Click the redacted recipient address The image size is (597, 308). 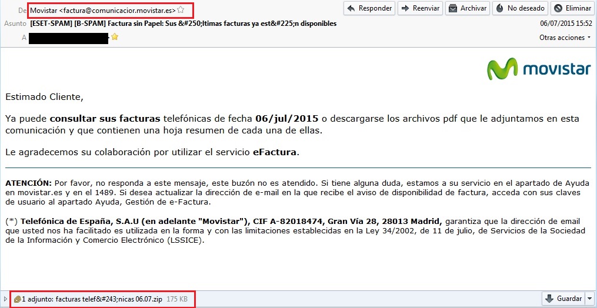coord(68,38)
